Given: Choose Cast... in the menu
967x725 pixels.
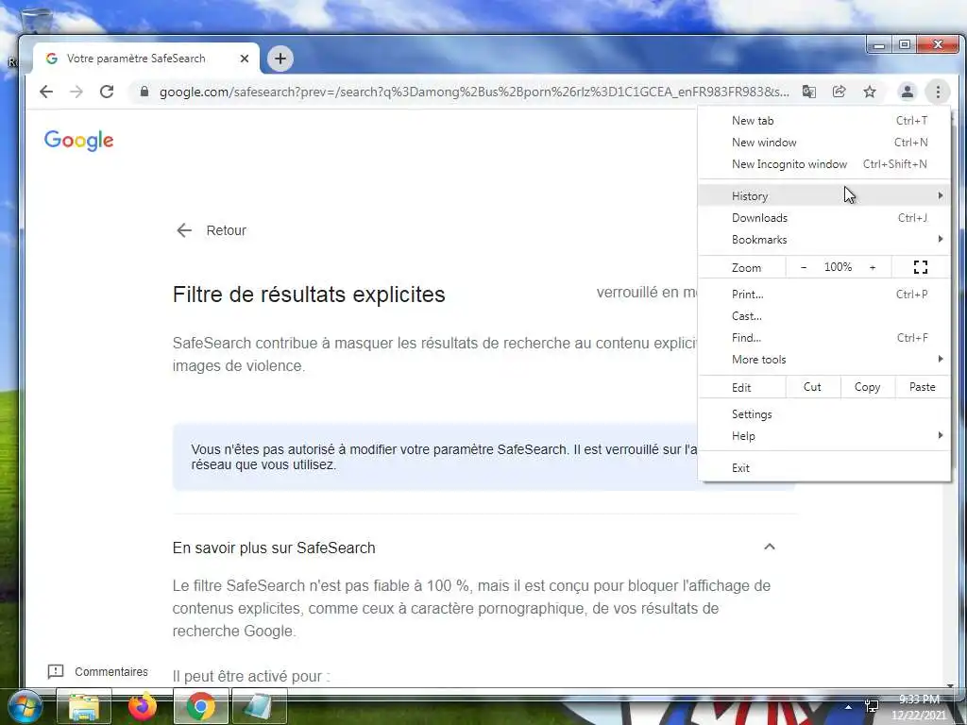Looking at the screenshot, I should [823, 315].
